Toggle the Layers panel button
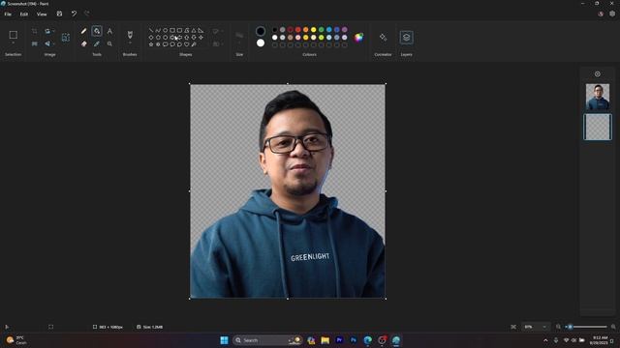The height and width of the screenshot is (348, 620). (406, 38)
